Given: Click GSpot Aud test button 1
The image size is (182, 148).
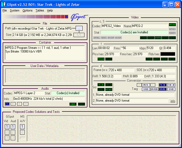Looking at the screenshot, I should point(13,126).
